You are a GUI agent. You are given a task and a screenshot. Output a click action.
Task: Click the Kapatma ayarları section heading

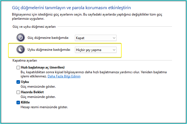point(25,60)
